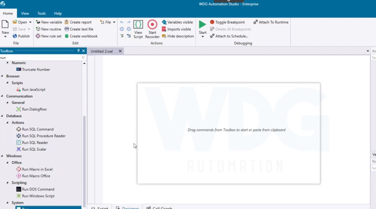Click the Toolbox vertical scrollbar thumb
The width and height of the screenshot is (376, 209).
pos(84,162)
